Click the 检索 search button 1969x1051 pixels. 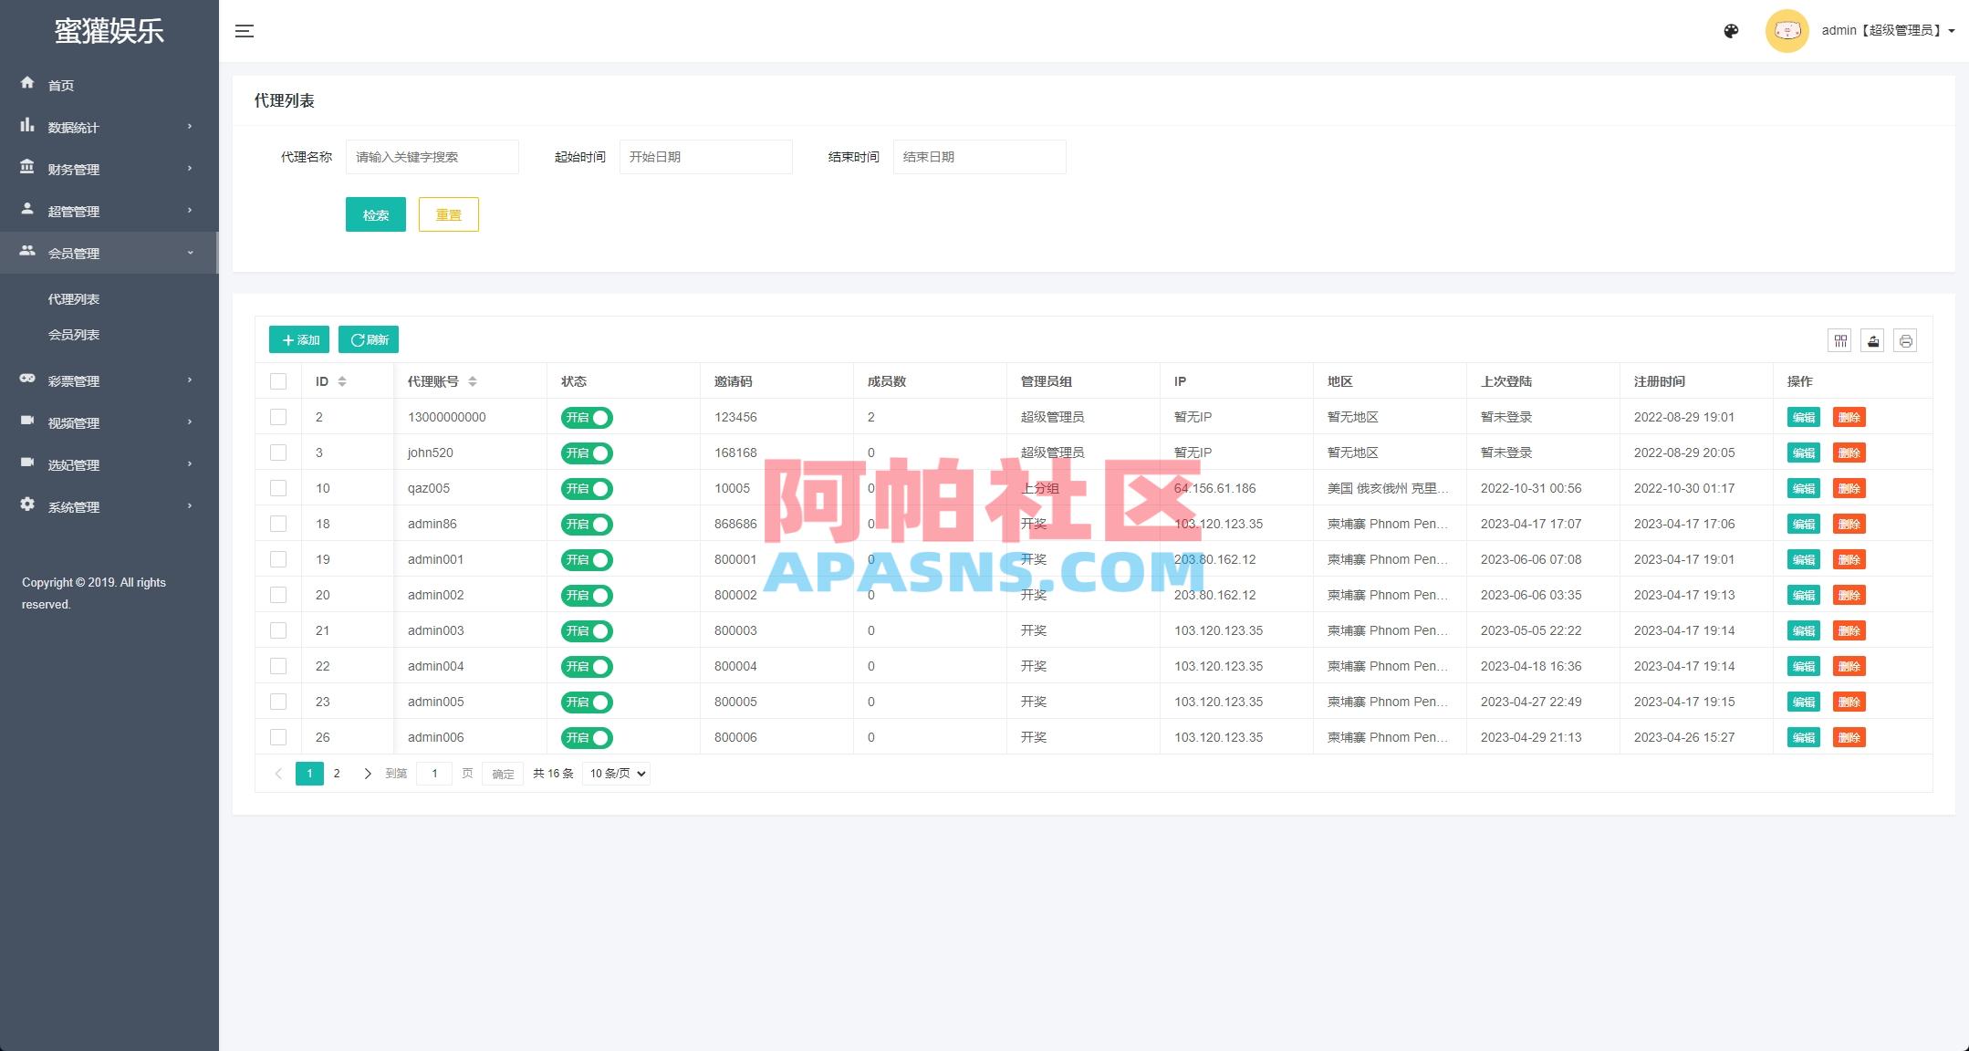click(375, 214)
